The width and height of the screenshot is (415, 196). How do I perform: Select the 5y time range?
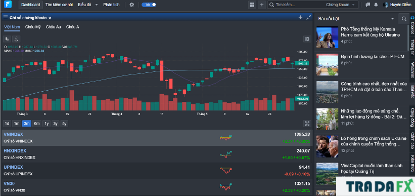point(64,124)
